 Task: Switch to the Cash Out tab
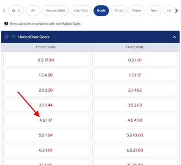pyautogui.click(x=81, y=11)
